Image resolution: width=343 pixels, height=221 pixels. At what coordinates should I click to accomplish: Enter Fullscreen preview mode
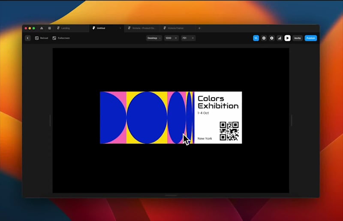point(61,38)
